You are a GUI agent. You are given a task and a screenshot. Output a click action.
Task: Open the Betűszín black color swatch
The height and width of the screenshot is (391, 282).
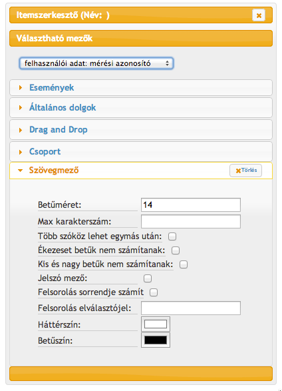tap(156, 340)
